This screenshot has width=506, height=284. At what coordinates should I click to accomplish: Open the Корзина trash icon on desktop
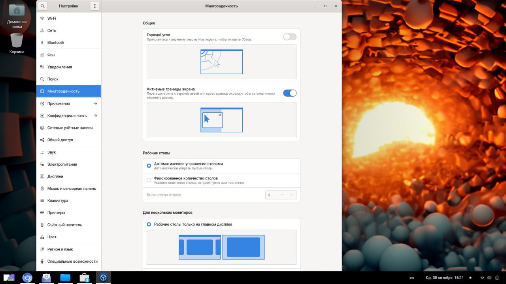coord(17,40)
